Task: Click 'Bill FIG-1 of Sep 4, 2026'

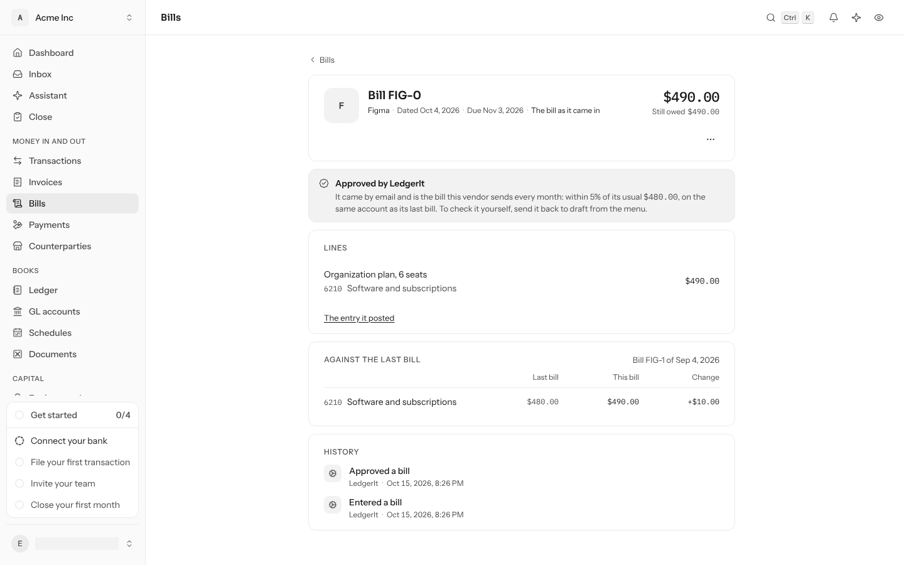Action: (x=675, y=360)
